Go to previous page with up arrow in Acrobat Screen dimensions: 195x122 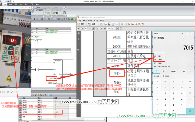tap(79, 28)
